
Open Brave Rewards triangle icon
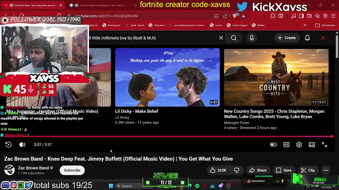click(x=243, y=16)
